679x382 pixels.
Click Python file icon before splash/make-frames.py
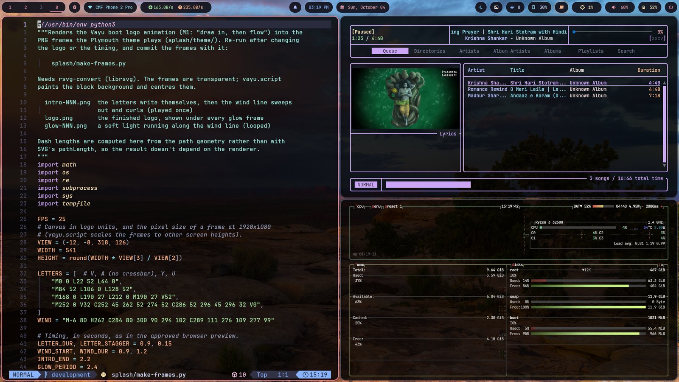[x=104, y=375]
